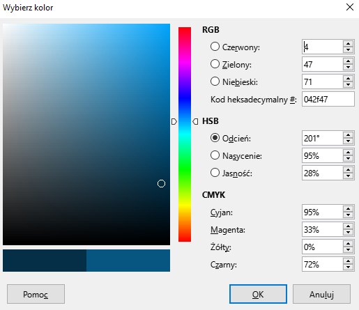Increase the Czerwony value with up arrow
The height and width of the screenshot is (310, 359).
point(348,44)
